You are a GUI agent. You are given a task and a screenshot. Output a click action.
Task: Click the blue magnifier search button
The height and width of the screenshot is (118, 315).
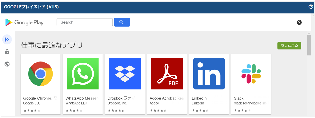coord(122,22)
